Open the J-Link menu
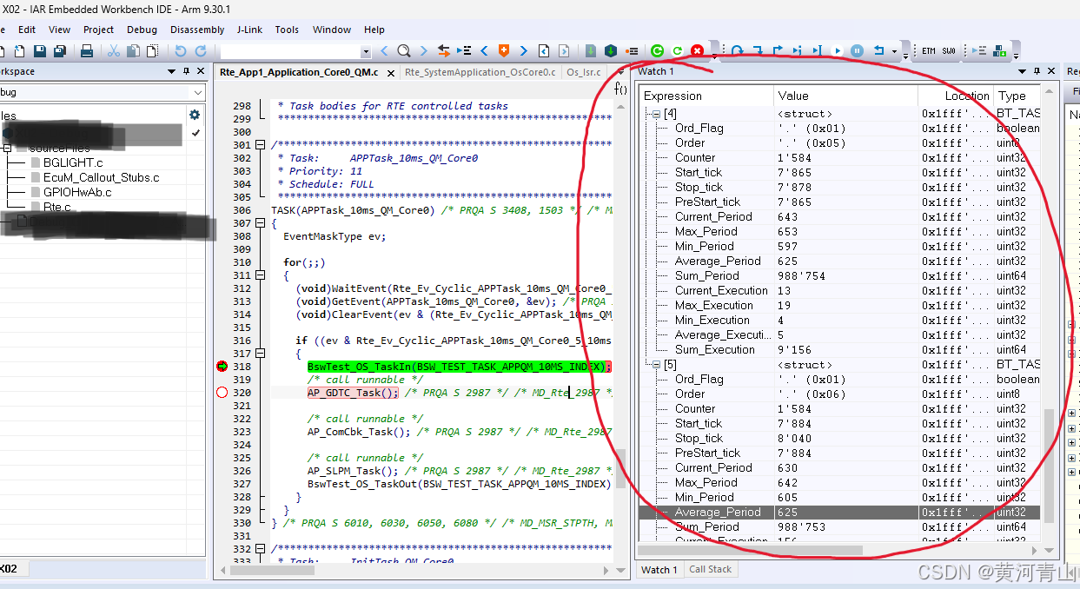Image resolution: width=1080 pixels, height=589 pixels. (x=250, y=30)
